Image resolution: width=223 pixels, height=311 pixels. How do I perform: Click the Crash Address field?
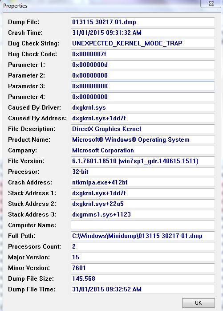[x=143, y=182]
